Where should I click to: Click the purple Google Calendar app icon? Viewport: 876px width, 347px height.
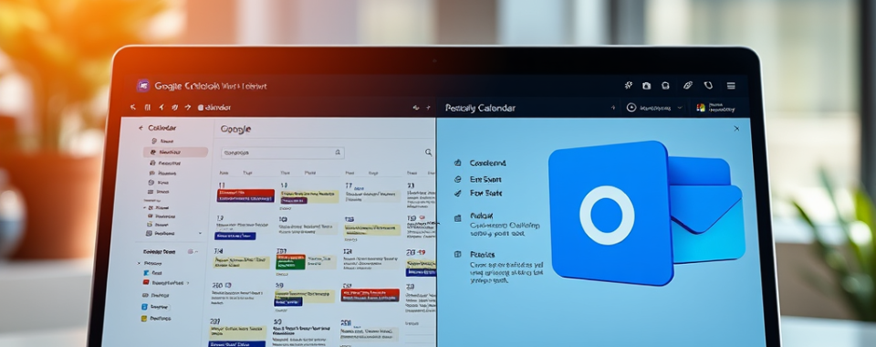(143, 86)
